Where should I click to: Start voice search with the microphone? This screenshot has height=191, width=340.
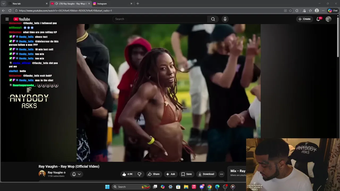tap(225, 19)
